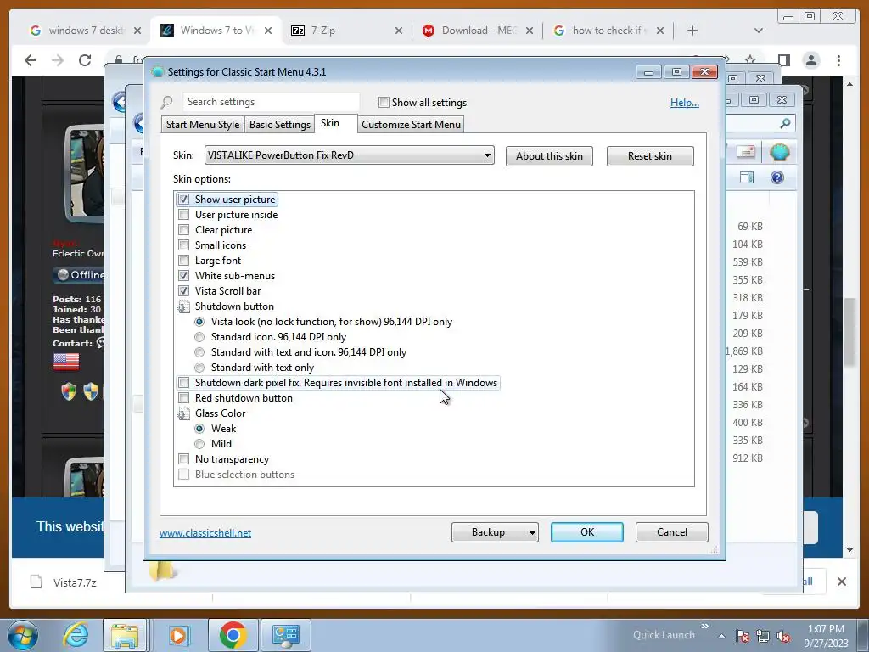The height and width of the screenshot is (652, 869).
Task: Select Mild glass color radio
Action: tap(199, 444)
